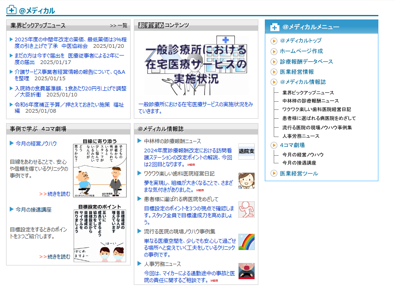This screenshot has width=395, height=293.
Task: Click the orange arrow beside 医業経営ツール
Action: coord(274,174)
